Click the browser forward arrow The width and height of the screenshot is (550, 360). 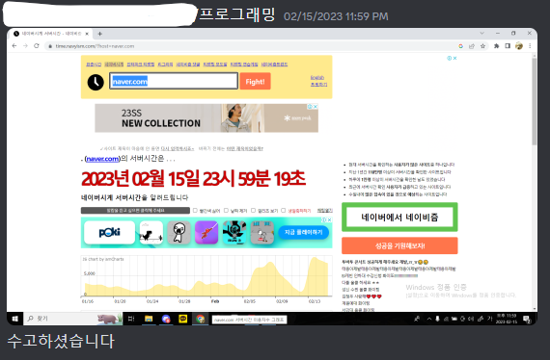[x=26, y=46]
